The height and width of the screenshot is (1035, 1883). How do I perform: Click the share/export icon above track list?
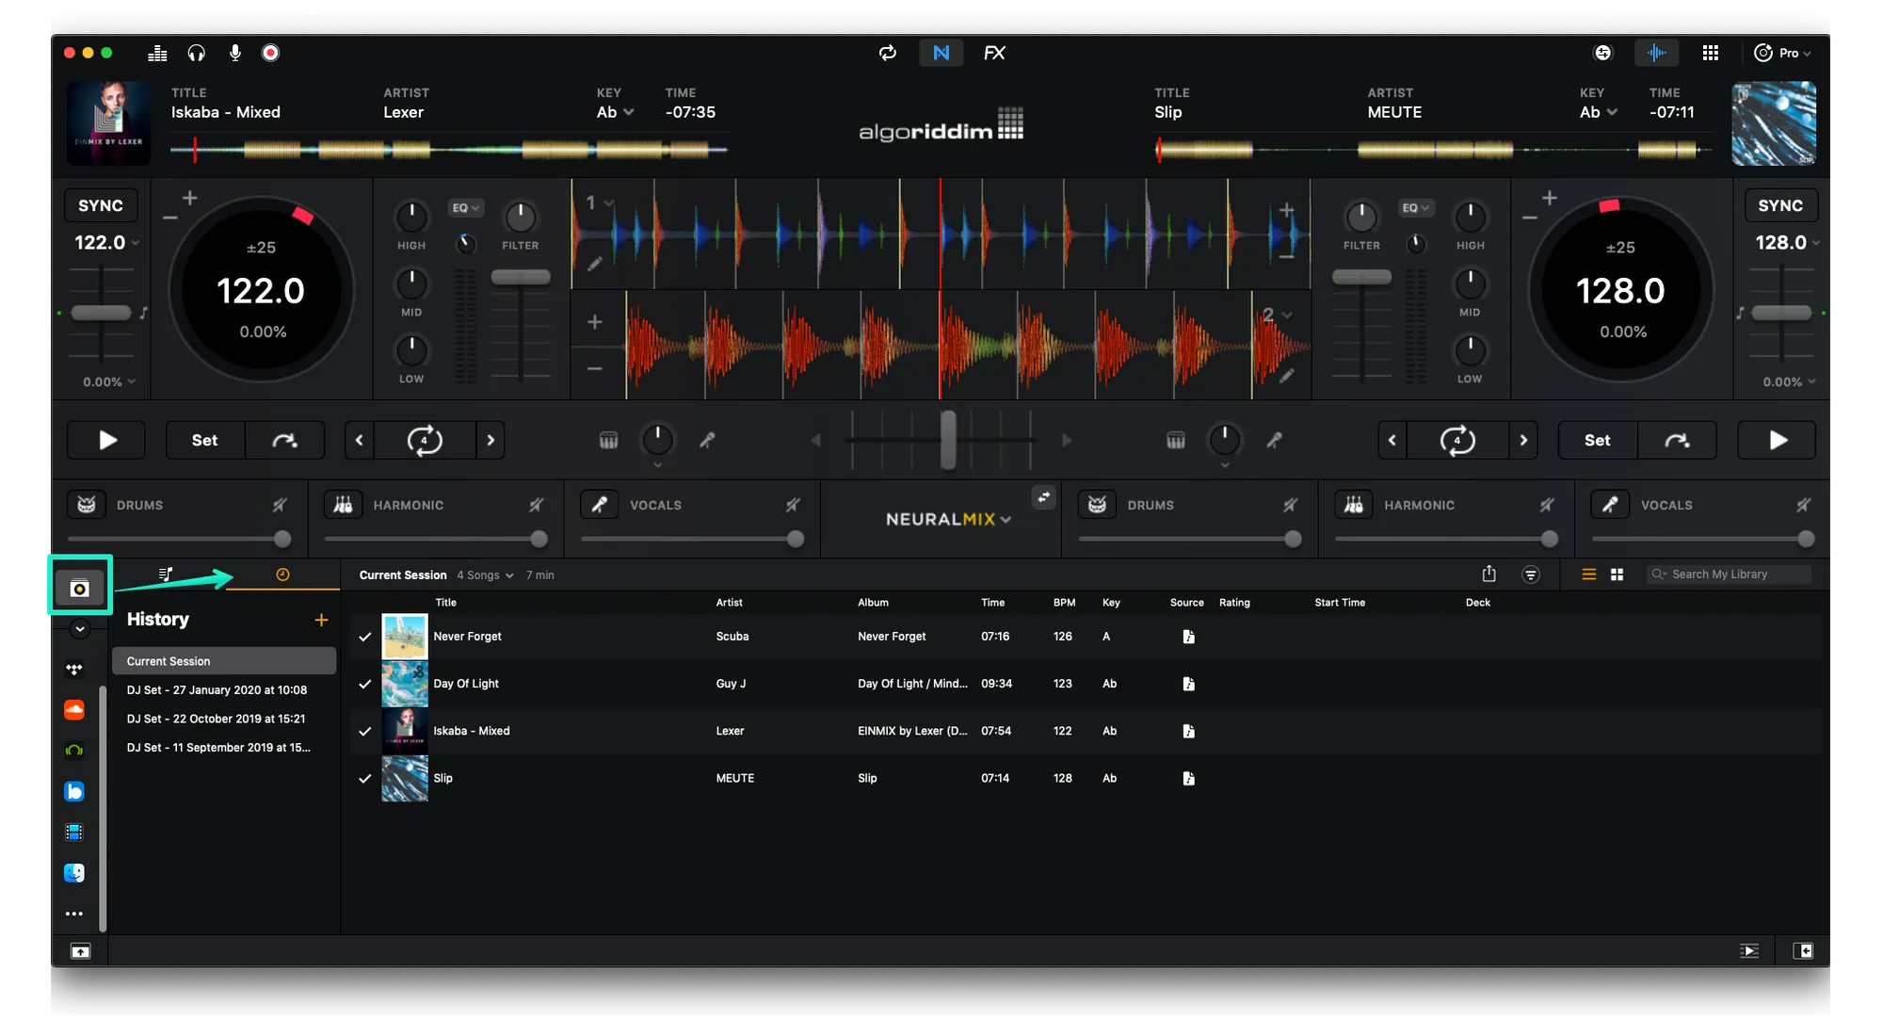[x=1489, y=574]
